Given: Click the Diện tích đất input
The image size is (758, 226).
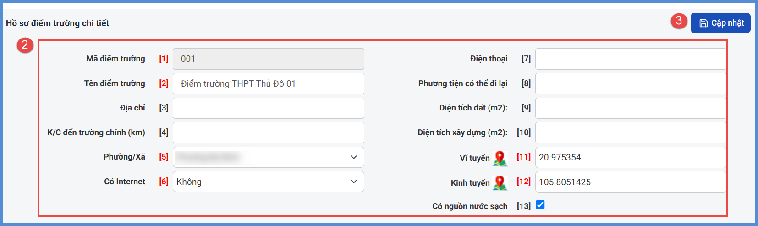Looking at the screenshot, I should [631, 108].
